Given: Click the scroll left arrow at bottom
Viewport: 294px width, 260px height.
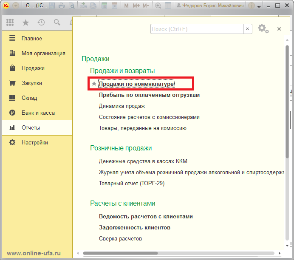Looking at the screenshot, I should point(78,253).
